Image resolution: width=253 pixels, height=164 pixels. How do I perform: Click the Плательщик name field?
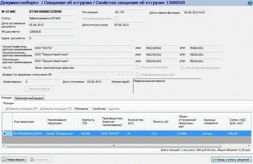click(84, 61)
